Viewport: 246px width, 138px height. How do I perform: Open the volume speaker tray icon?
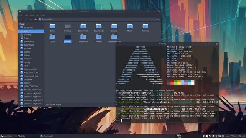tap(223, 136)
